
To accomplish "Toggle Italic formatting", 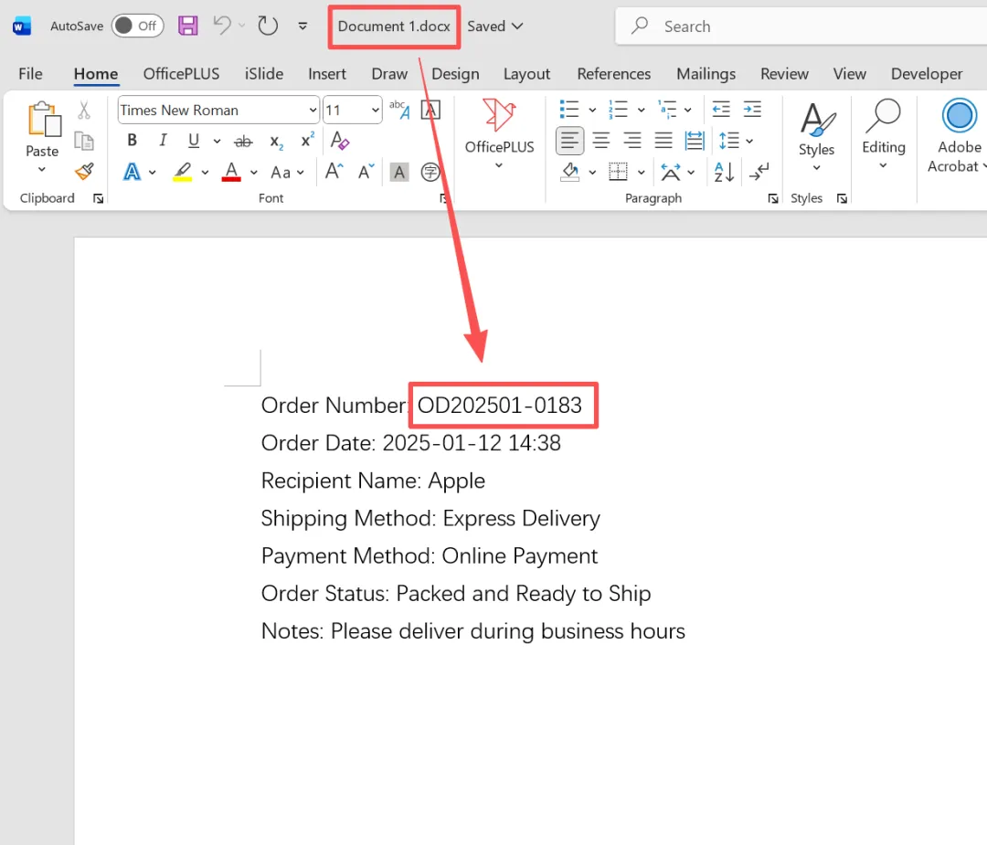I will 163,141.
